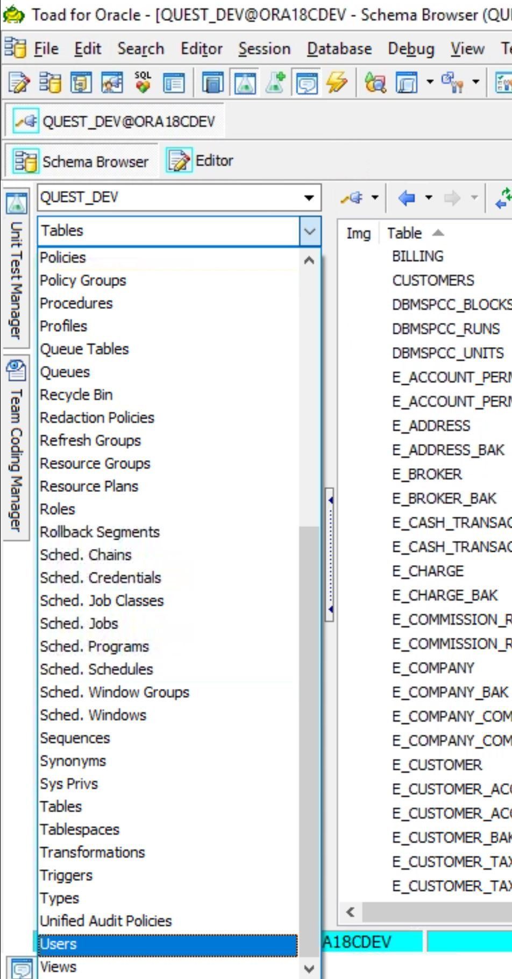Click the flask with plus icon
512x979 pixels.
(x=276, y=83)
